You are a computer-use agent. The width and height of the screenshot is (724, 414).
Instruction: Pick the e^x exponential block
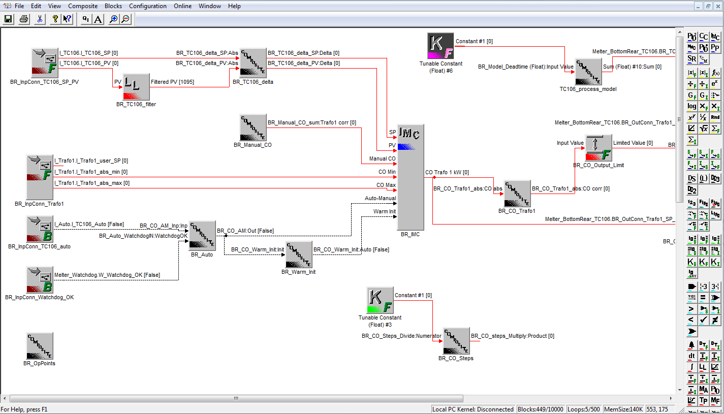pos(715,84)
